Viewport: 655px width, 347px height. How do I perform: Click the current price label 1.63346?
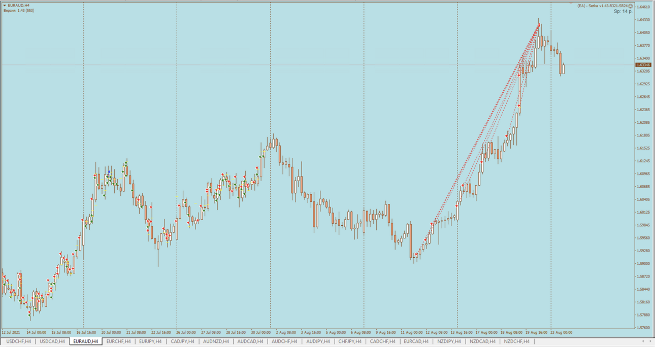coord(643,65)
